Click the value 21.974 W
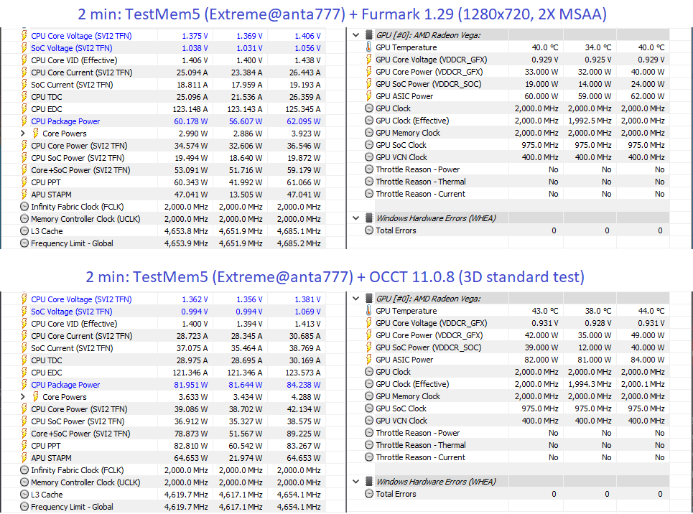Screen dimensions: 693x514 (x=246, y=458)
